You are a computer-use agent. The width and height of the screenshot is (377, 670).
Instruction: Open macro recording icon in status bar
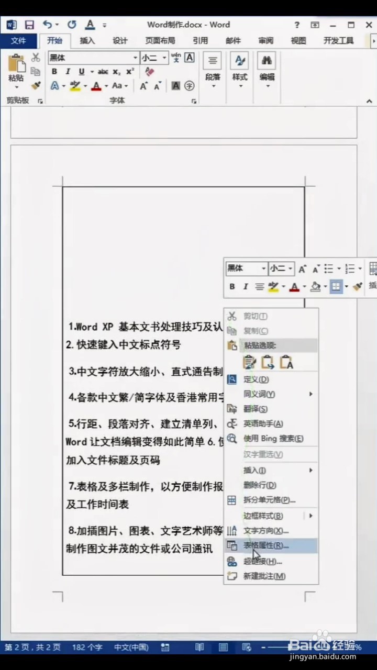(x=165, y=647)
